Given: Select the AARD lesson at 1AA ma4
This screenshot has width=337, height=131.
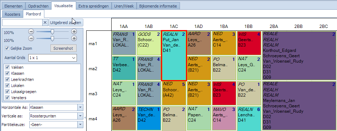Looking at the screenshot, I should [124, 118].
